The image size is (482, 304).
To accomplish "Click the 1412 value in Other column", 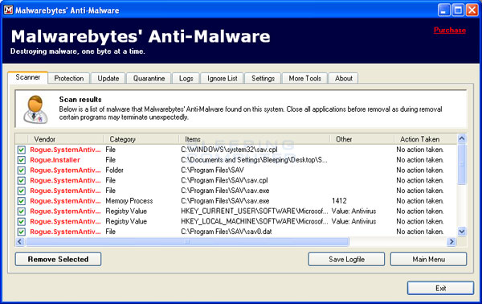I will (x=339, y=201).
